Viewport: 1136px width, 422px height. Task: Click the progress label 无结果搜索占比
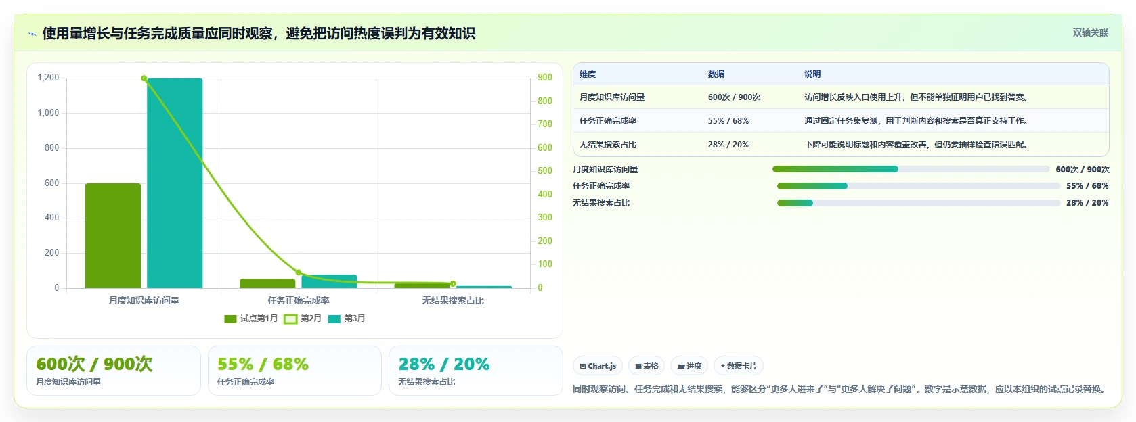(x=601, y=203)
